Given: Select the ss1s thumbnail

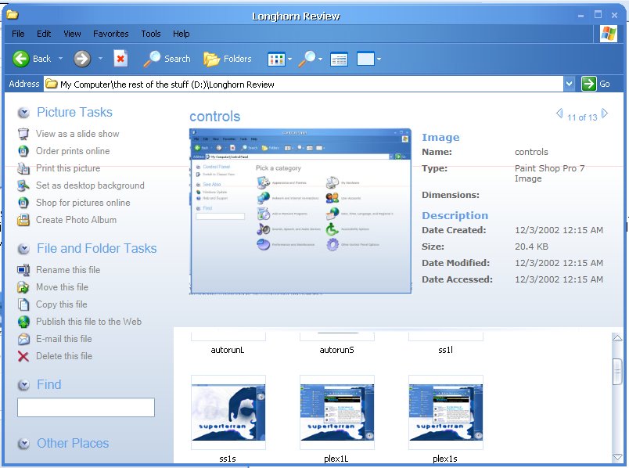Looking at the screenshot, I should click(x=228, y=412).
